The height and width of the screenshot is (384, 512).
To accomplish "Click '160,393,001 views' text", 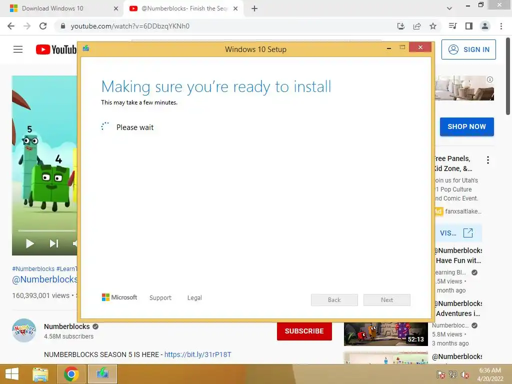I will pyautogui.click(x=41, y=295).
